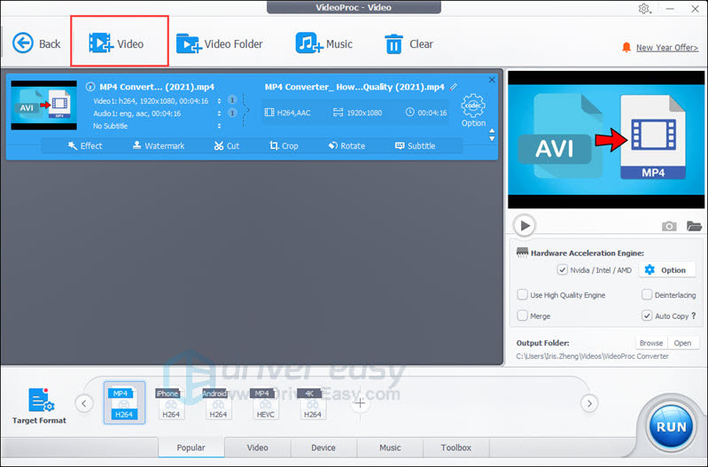Open Hardware Acceleration Option button
708x467 pixels.
point(667,270)
